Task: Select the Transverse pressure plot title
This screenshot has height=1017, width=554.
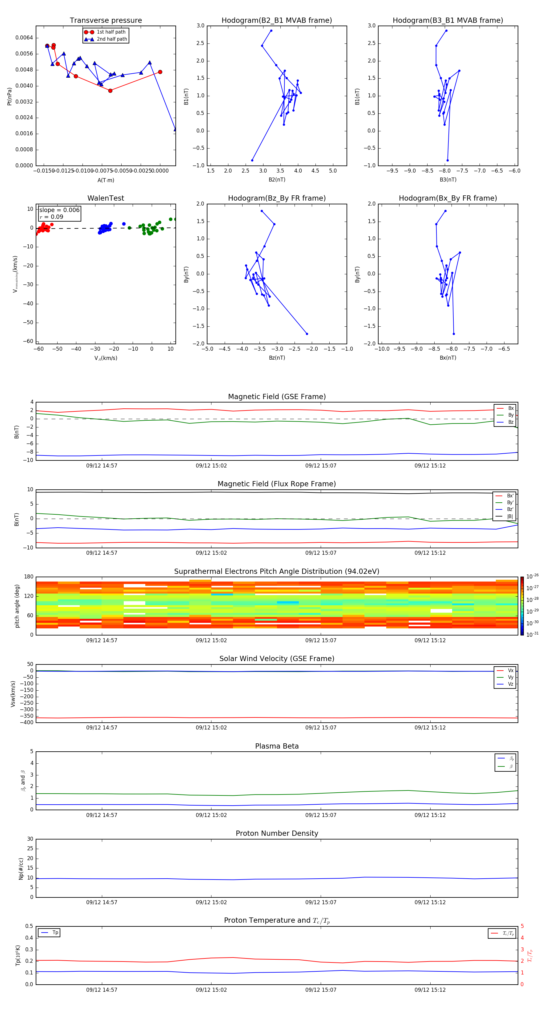Action: [x=106, y=21]
